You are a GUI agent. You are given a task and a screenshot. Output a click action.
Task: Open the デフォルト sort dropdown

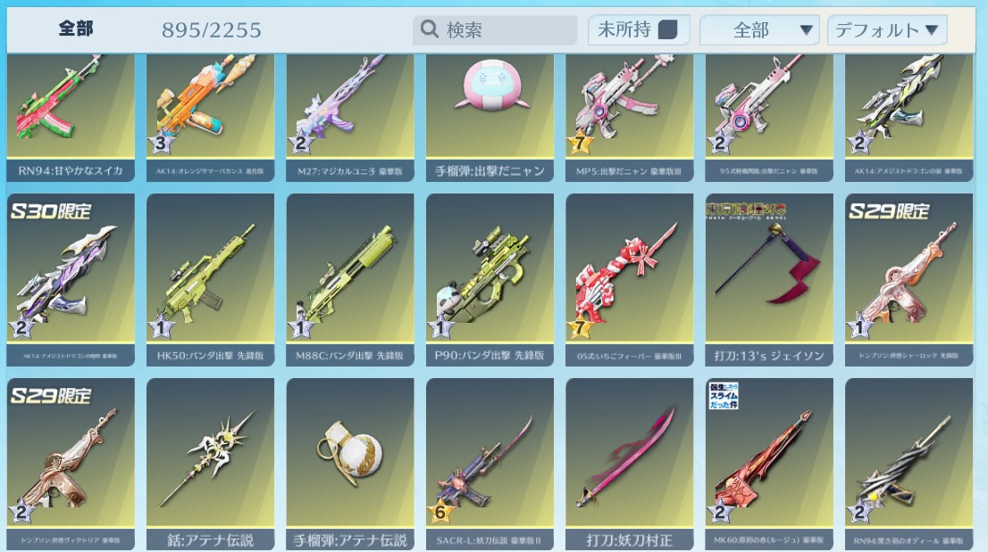pyautogui.click(x=886, y=30)
